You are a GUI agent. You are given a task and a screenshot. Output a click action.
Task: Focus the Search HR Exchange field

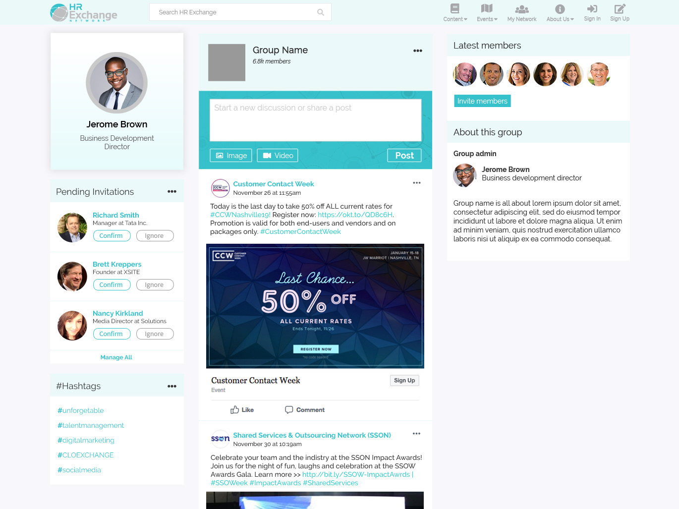pos(240,12)
